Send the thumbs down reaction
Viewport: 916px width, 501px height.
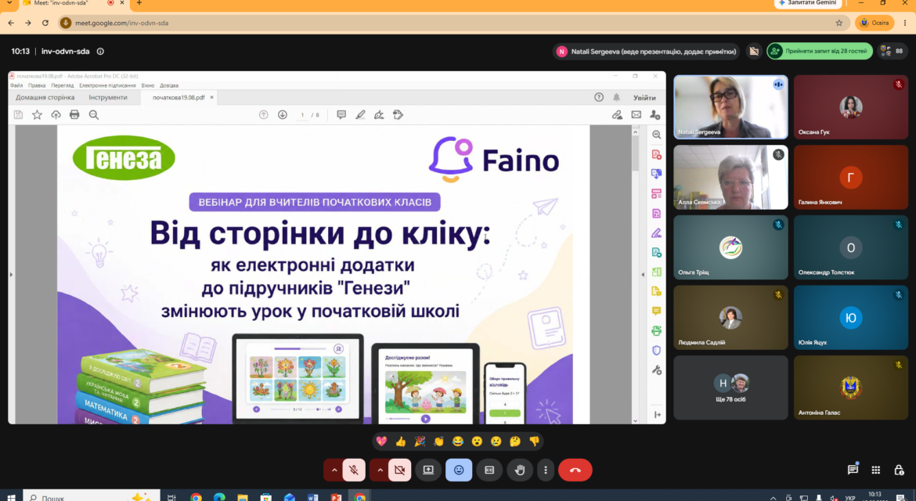pos(534,442)
